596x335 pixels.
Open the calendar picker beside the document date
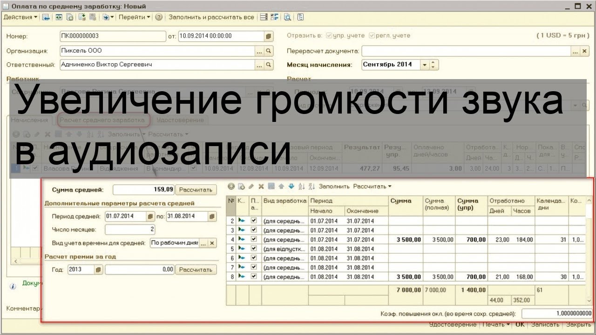(269, 36)
